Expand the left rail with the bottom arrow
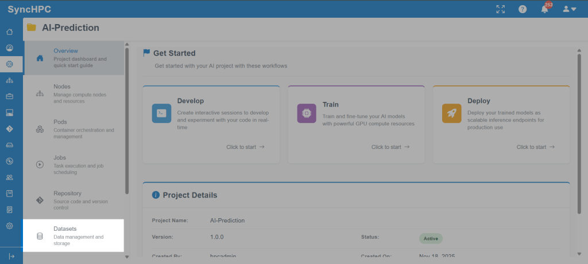The image size is (588, 264). (x=11, y=256)
